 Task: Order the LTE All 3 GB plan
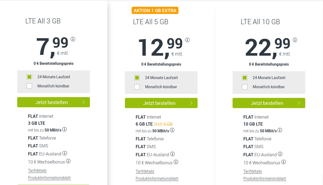54,102
